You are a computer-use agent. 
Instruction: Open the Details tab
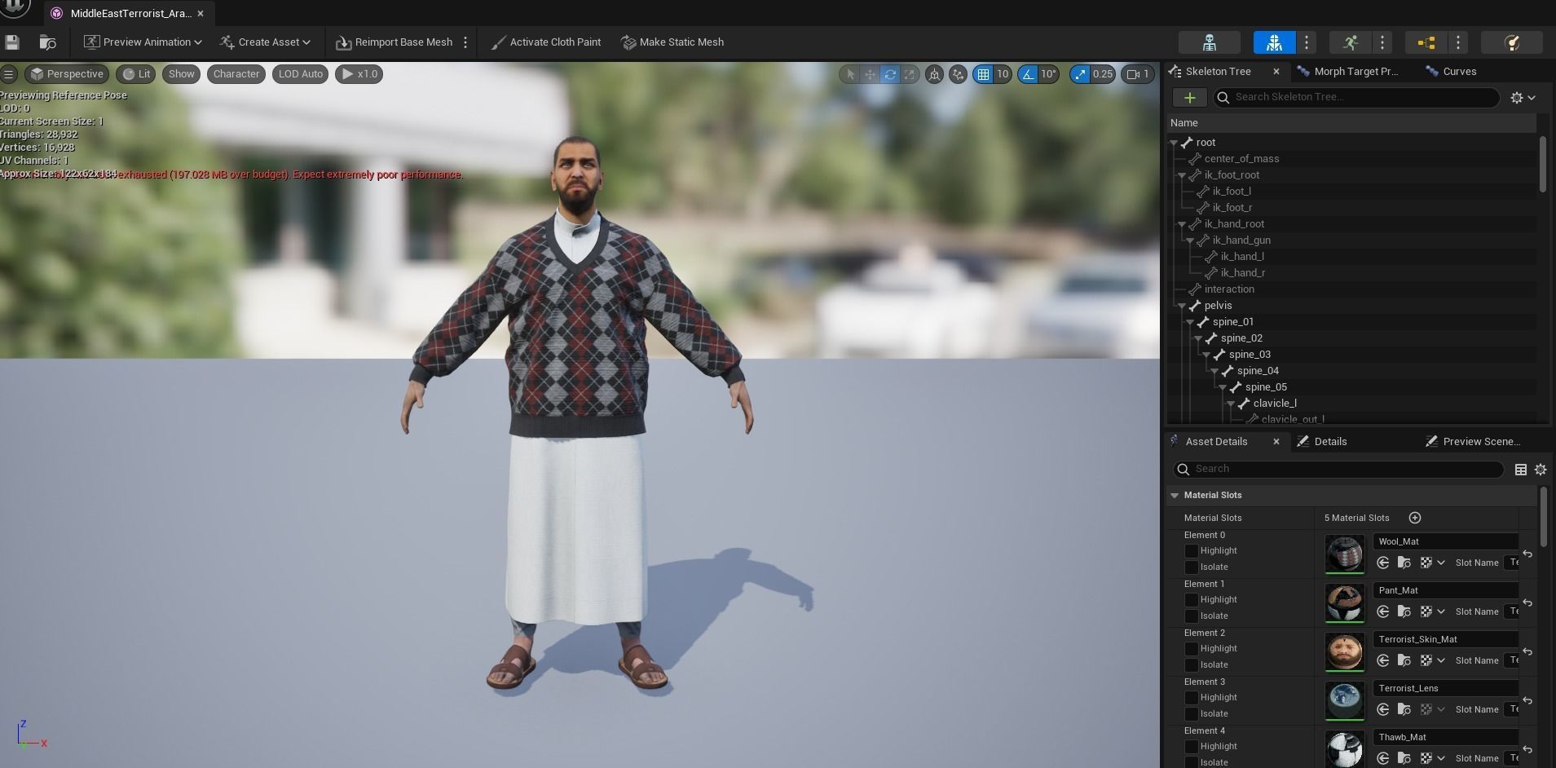(1322, 442)
